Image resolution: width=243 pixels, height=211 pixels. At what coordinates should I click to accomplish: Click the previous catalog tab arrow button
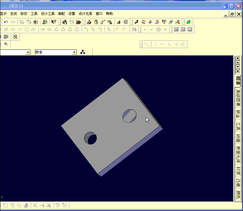238,63
